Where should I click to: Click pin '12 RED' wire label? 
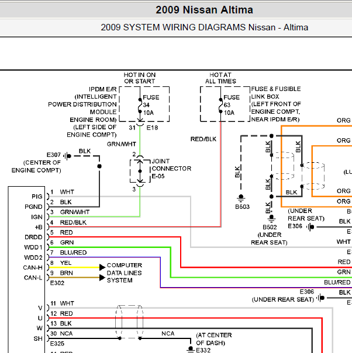(61, 313)
